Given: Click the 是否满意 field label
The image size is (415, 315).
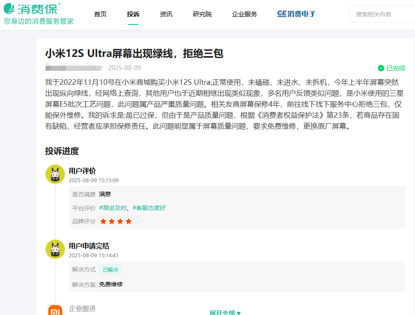Looking at the screenshot, I should 84,194.
